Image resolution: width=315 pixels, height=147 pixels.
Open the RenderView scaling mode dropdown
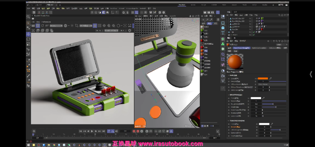point(111,31)
